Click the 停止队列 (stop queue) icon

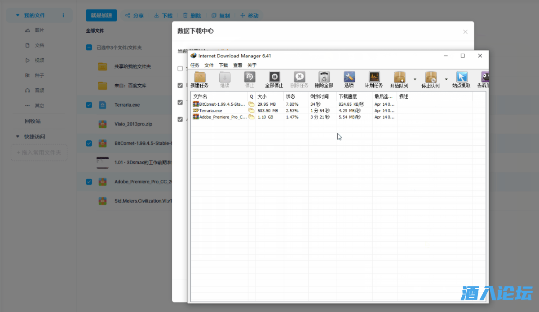click(x=430, y=78)
